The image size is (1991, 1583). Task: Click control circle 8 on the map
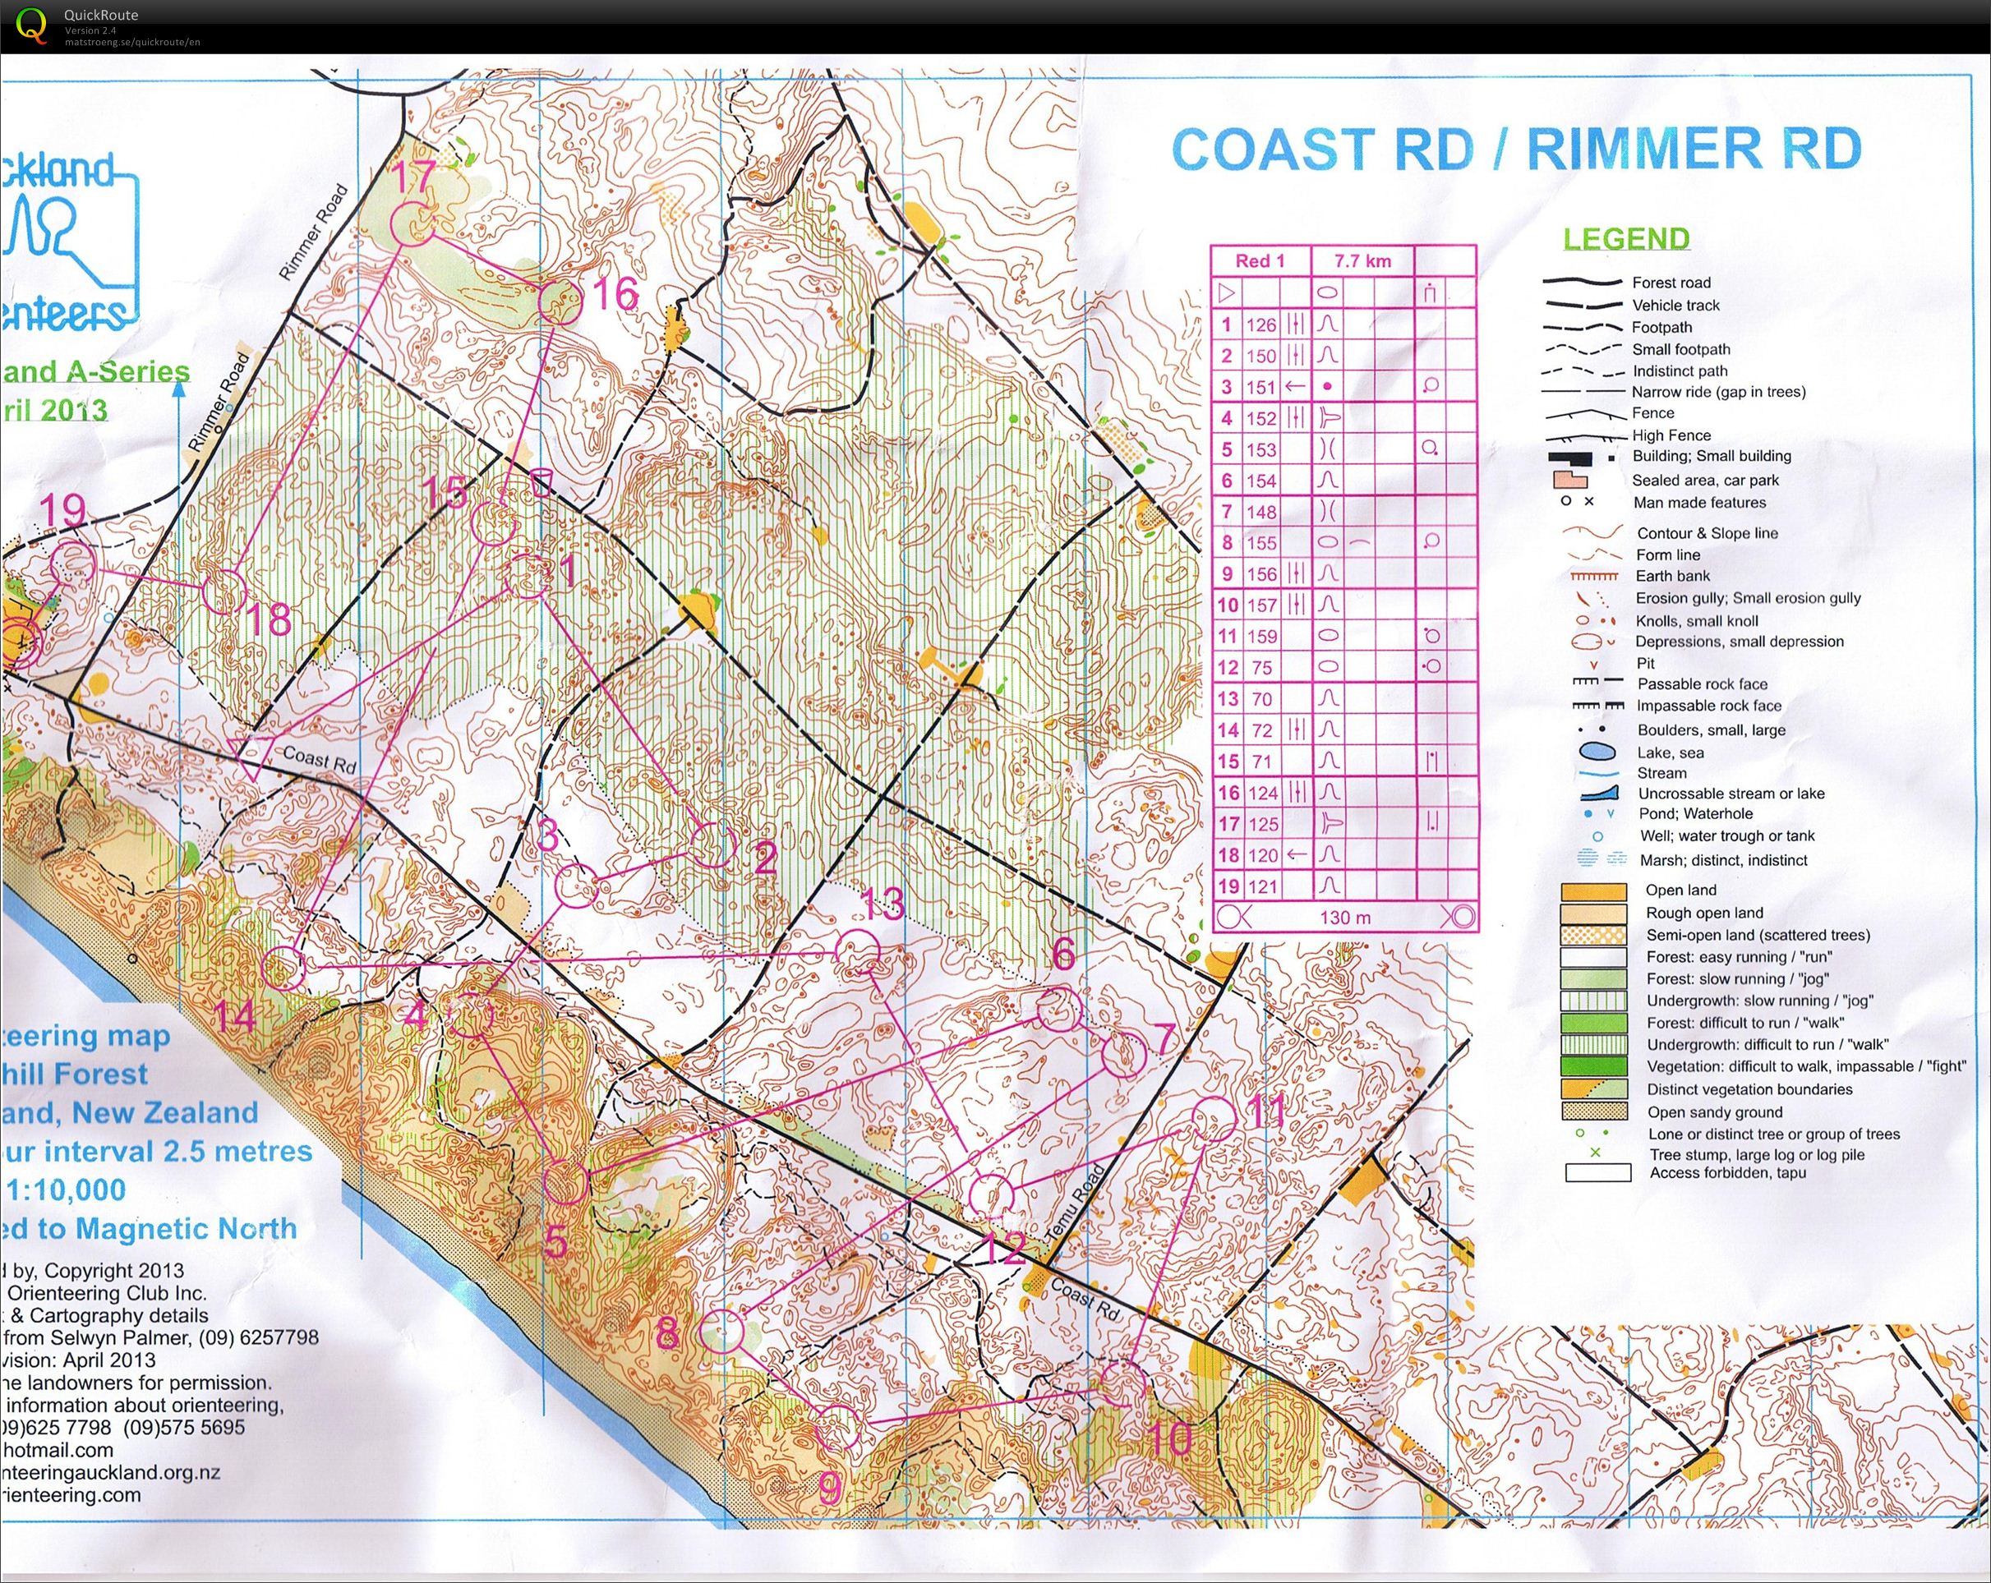721,1331
